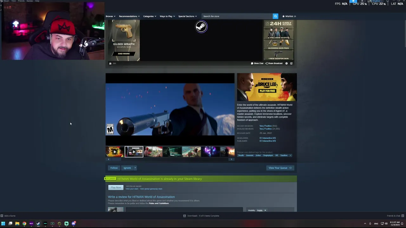
Task: Click the And More button on Gilded Wraith ad
Action: pos(124,54)
